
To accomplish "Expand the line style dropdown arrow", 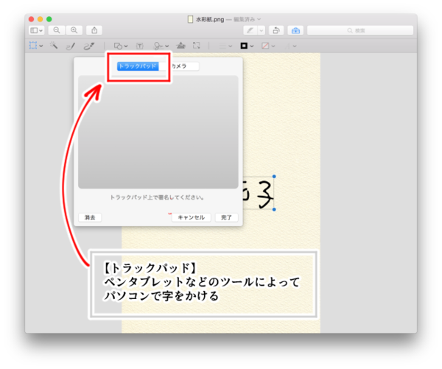I will 231,46.
